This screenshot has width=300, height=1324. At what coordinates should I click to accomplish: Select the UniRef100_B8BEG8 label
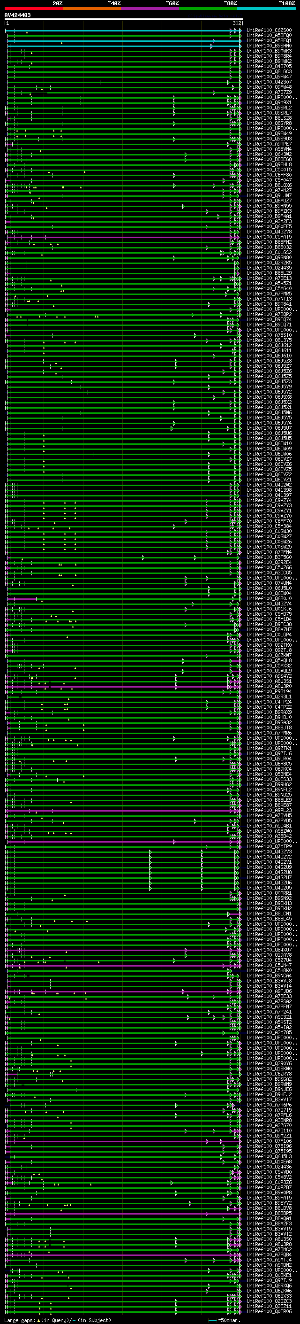click(x=269, y=159)
